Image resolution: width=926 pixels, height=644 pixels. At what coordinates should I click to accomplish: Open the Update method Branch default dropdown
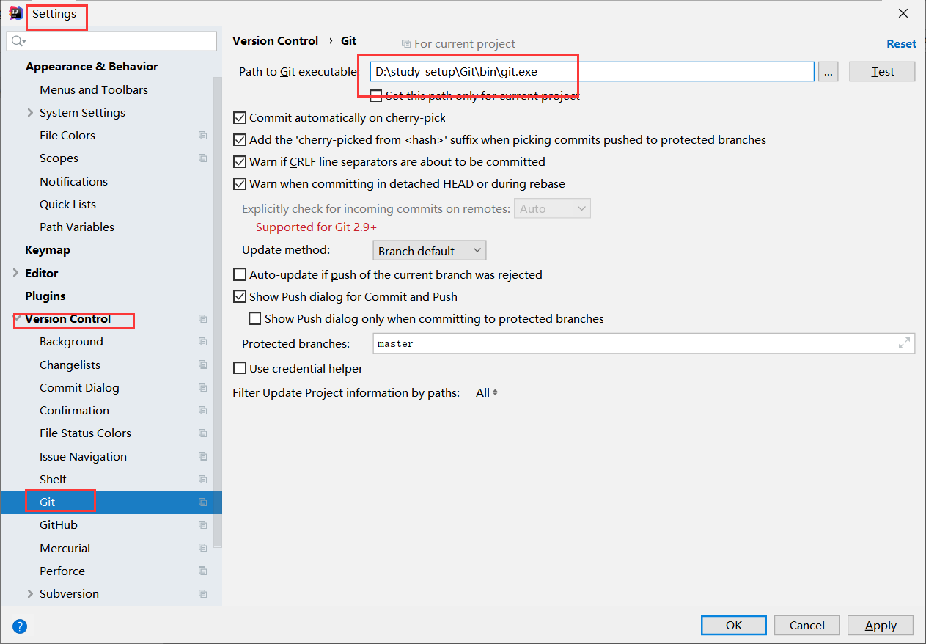pyautogui.click(x=430, y=250)
